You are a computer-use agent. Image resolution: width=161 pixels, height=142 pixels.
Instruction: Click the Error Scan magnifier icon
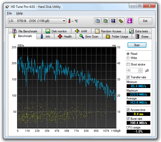[x=82, y=36]
